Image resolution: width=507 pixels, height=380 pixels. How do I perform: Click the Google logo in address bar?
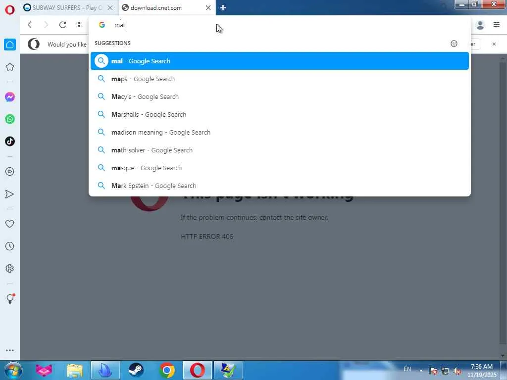pyautogui.click(x=102, y=25)
